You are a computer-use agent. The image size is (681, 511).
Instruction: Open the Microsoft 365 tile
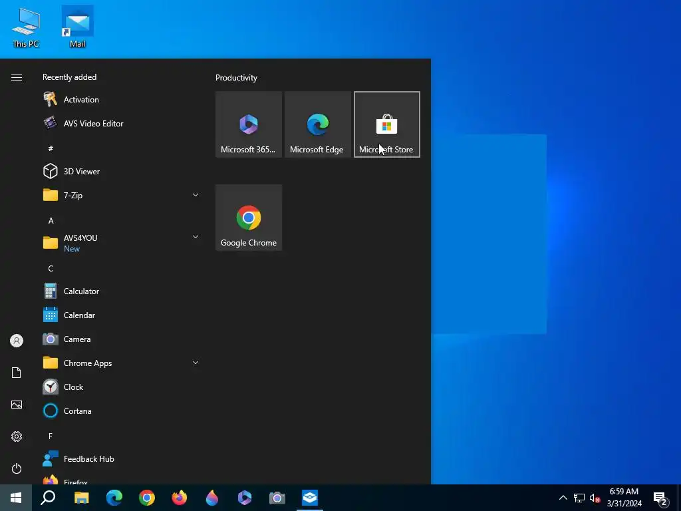249,124
